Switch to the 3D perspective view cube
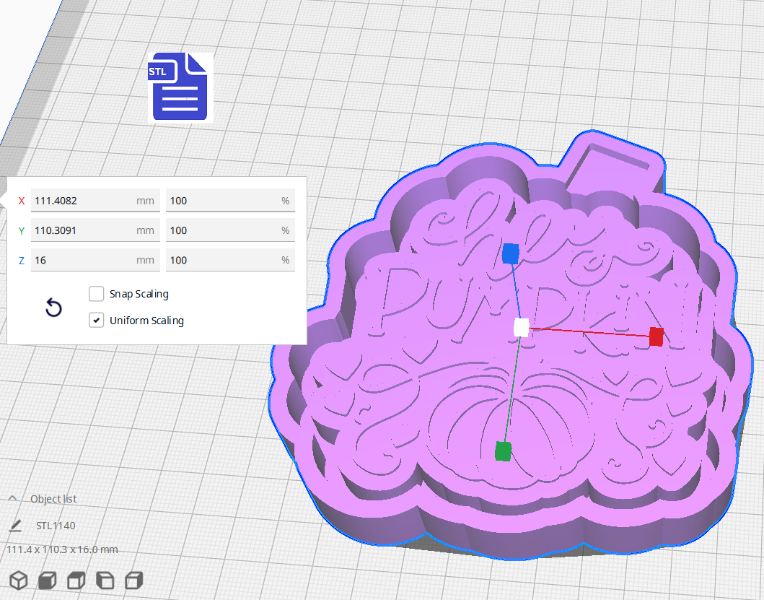This screenshot has width=764, height=600. [x=19, y=580]
